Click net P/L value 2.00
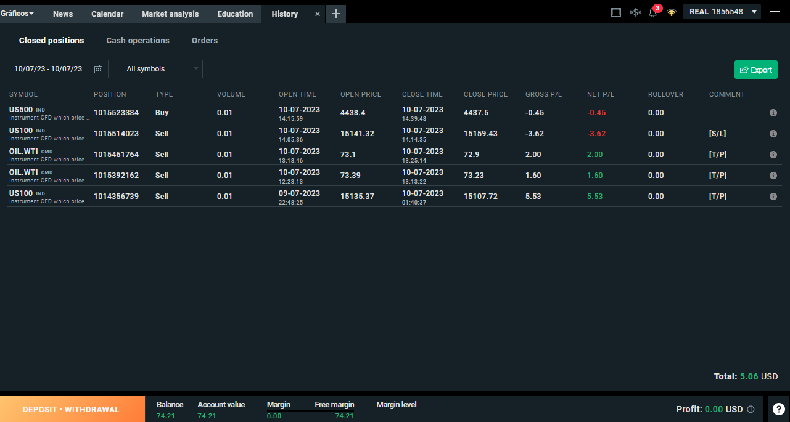 [x=595, y=155]
